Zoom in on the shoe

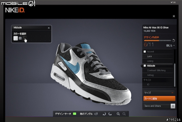tap(118, 114)
